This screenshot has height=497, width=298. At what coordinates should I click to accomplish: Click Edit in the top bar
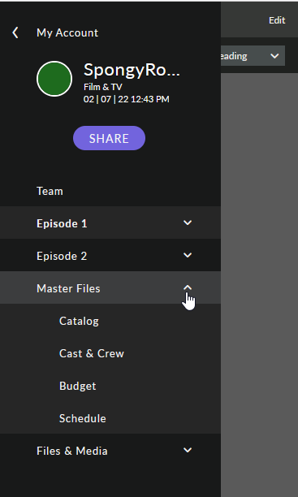pos(277,20)
